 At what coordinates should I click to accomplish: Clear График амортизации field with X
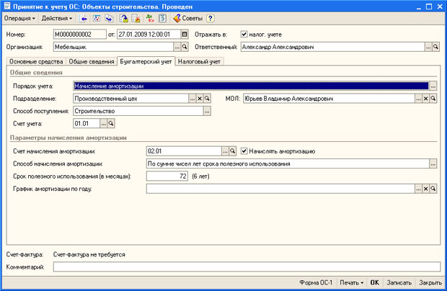pyautogui.click(x=425, y=189)
